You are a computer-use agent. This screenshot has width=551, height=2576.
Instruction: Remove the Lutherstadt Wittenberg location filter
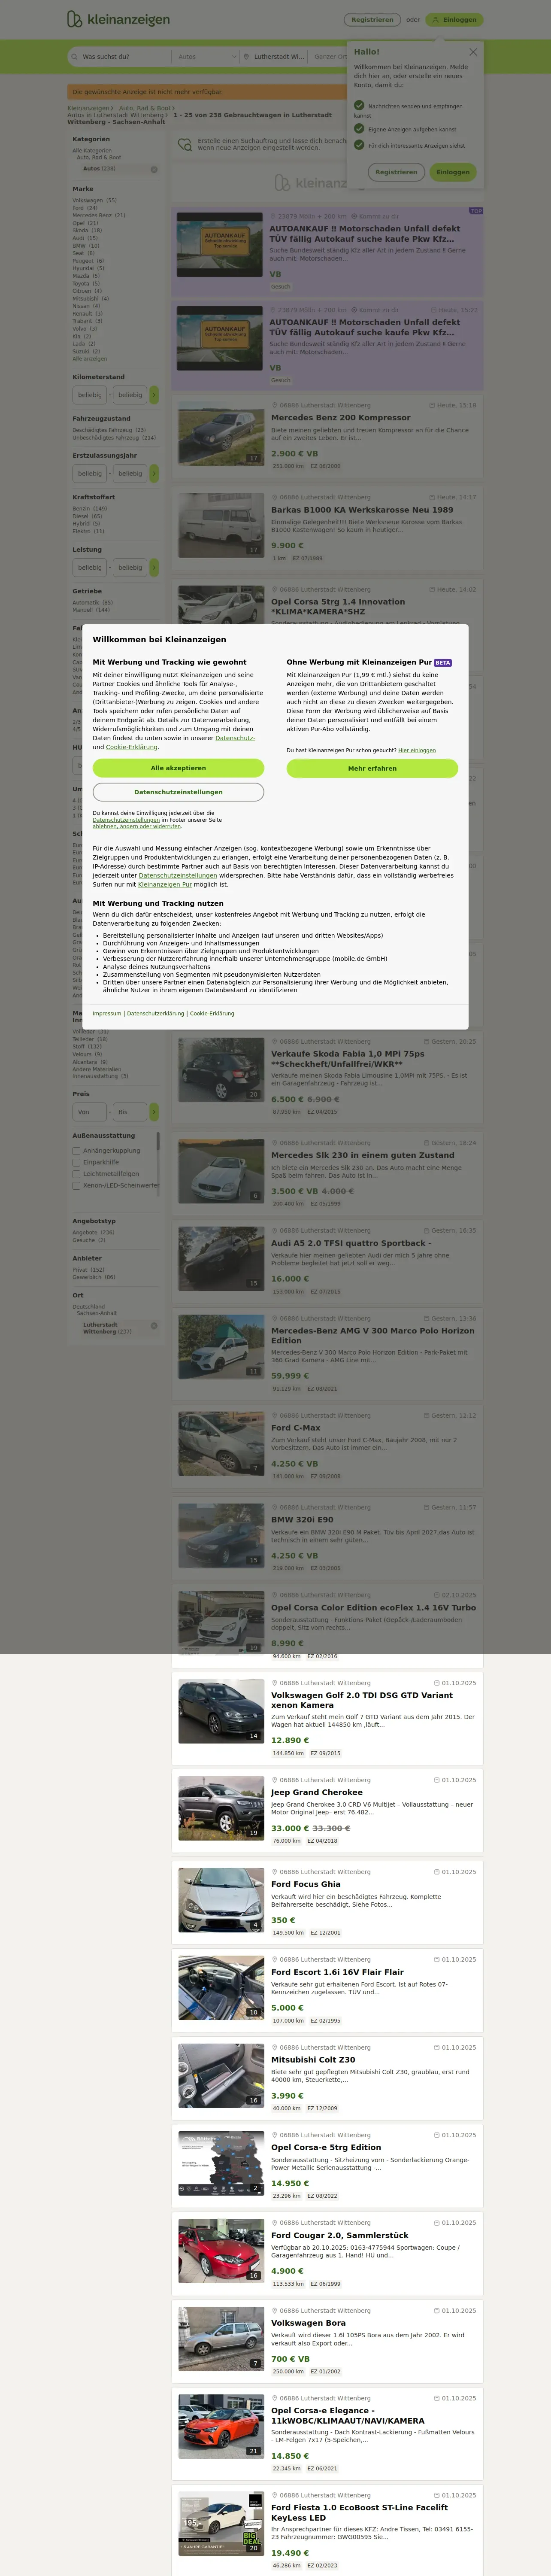[154, 1326]
